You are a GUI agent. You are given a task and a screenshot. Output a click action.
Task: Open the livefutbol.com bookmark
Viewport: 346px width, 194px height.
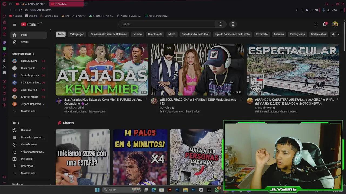[49, 16]
